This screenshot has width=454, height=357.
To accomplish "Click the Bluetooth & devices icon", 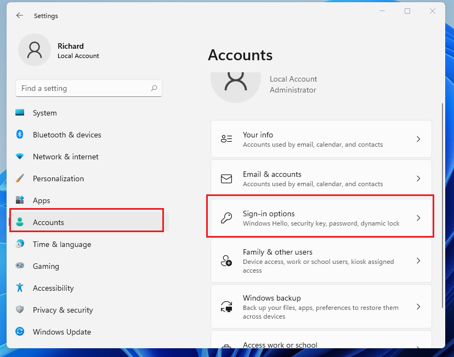I will point(20,135).
